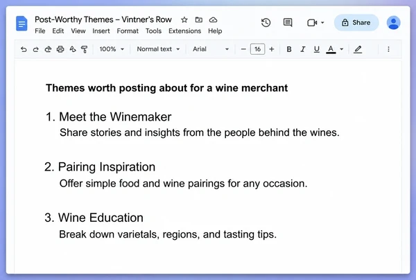Click the Share button
This screenshot has height=280, width=416.
[356, 23]
